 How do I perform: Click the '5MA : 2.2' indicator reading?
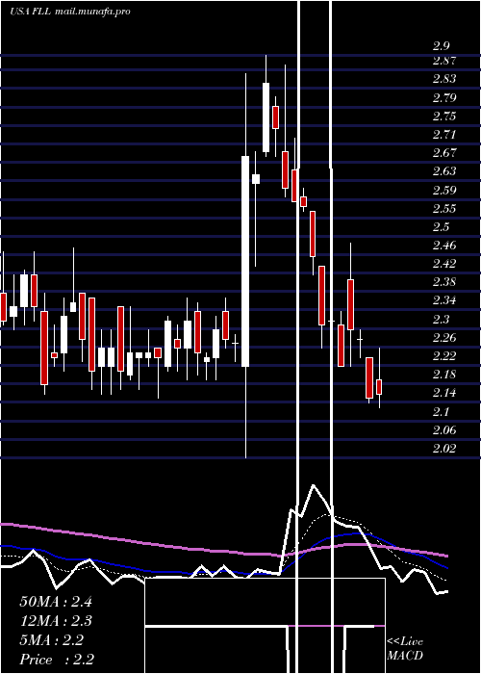pyautogui.click(x=52, y=640)
